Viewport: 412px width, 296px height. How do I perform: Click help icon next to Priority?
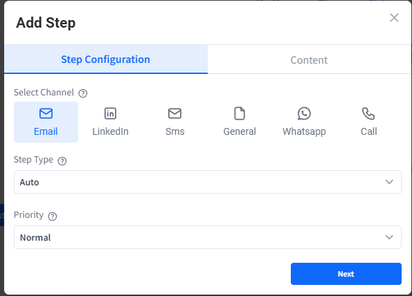coord(53,216)
